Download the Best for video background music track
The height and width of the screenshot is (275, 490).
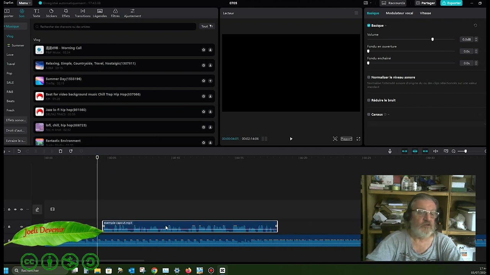pos(210,96)
